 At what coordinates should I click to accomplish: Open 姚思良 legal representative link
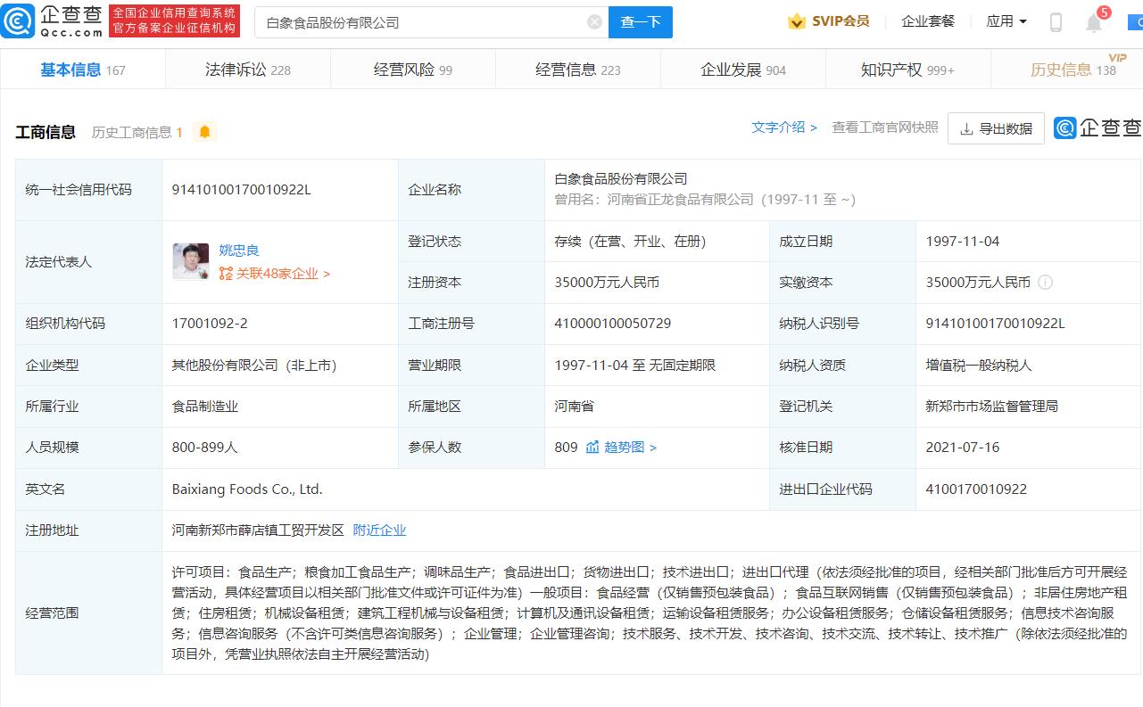point(239,251)
